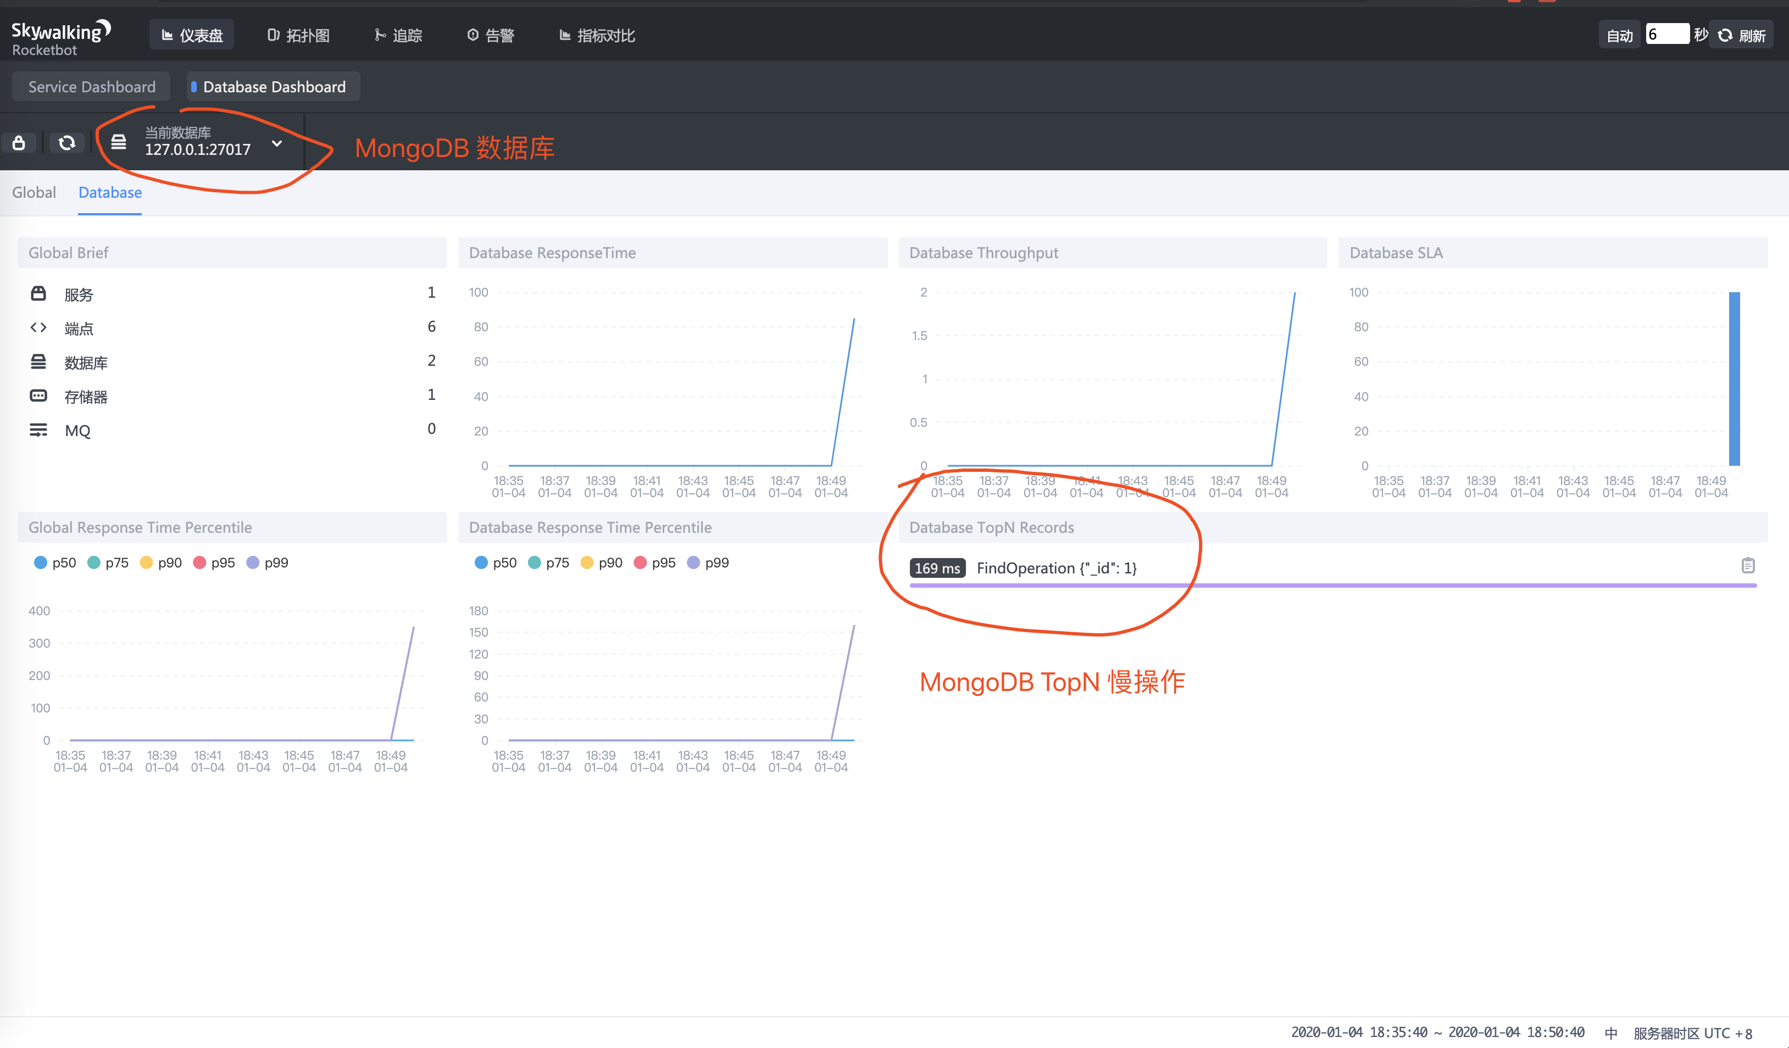Screen dimensions: 1789x1048
Task: Click the Database ResponseTime panel title
Action: click(x=552, y=253)
